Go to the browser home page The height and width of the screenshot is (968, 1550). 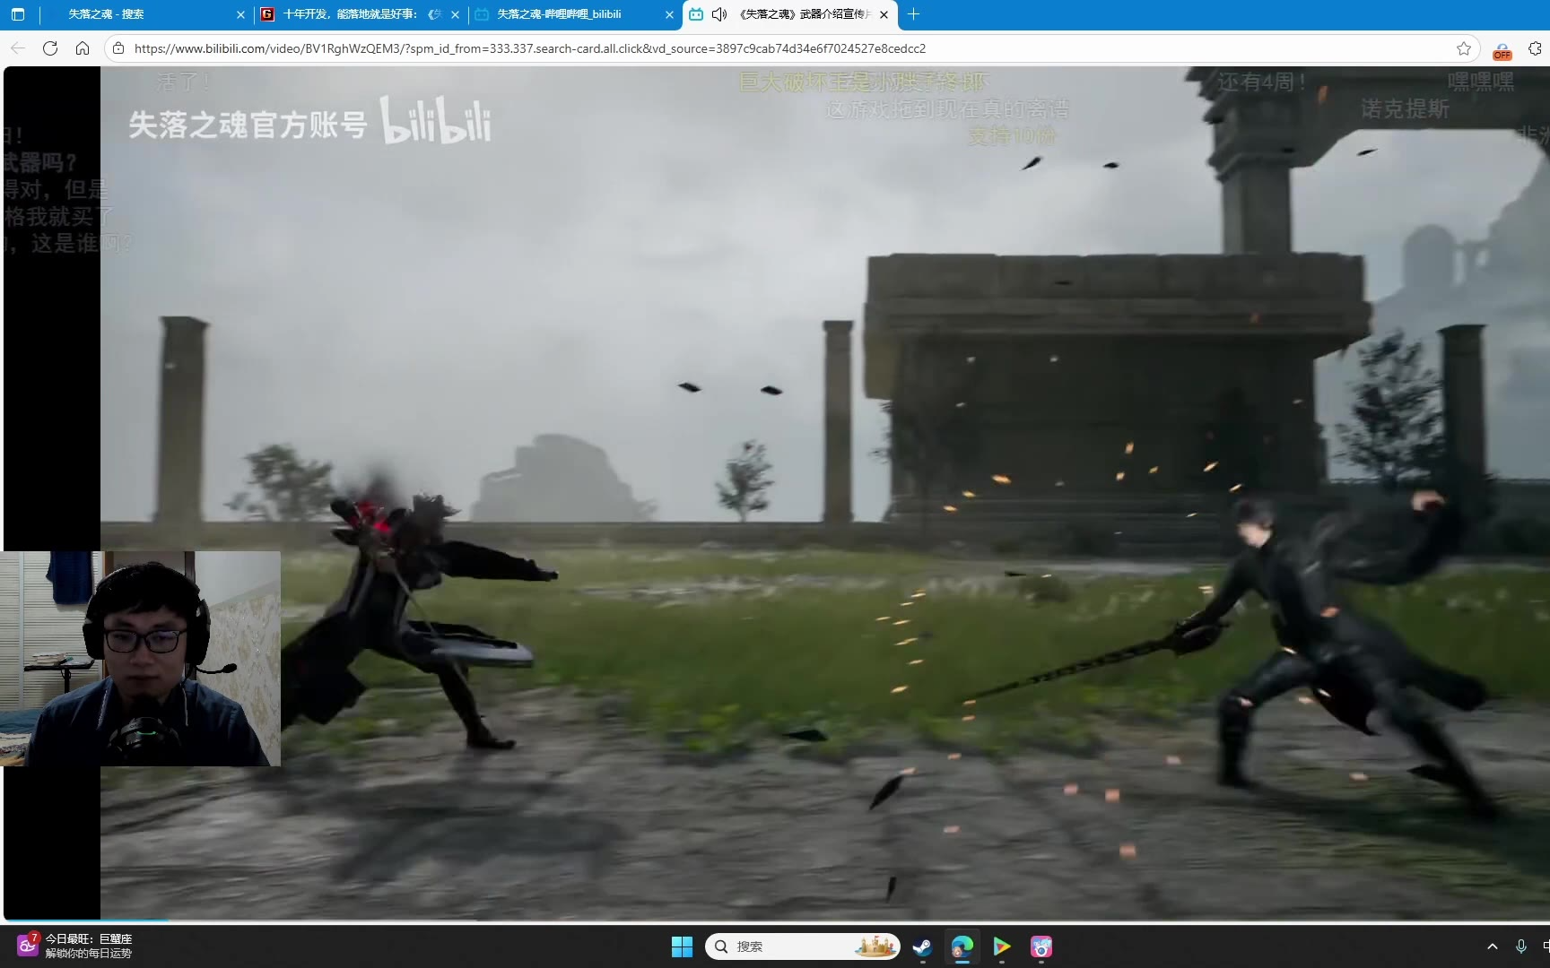pyautogui.click(x=83, y=48)
